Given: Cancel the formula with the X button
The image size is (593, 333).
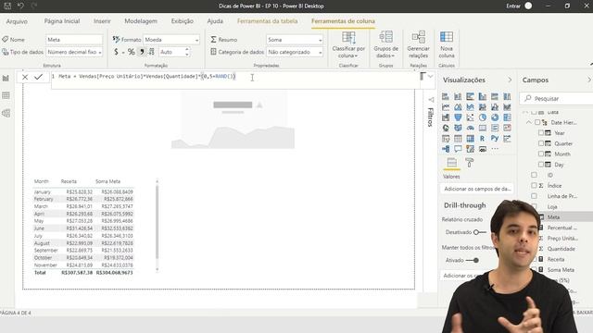Looking at the screenshot, I should [x=25, y=77].
